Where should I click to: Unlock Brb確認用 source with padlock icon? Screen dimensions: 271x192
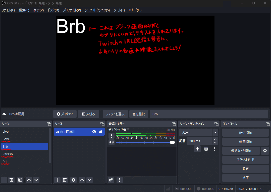click(x=100, y=132)
